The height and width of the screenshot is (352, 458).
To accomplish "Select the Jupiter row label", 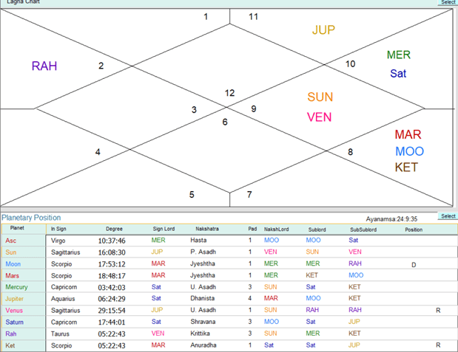I will (16, 298).
